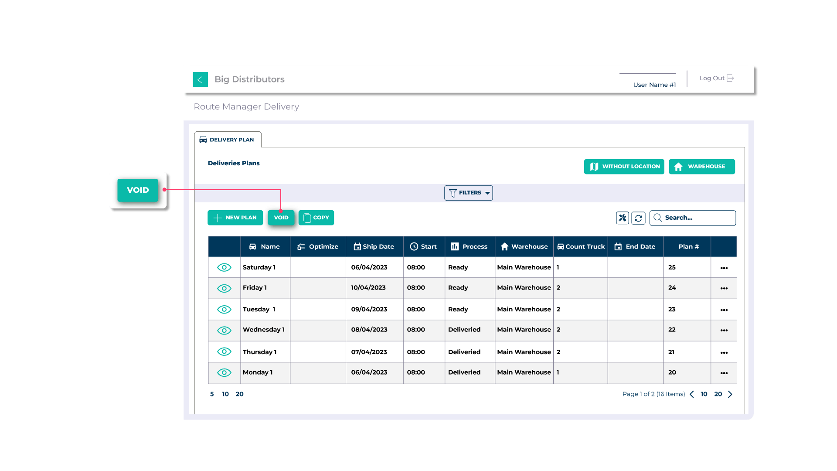Viewport: 837px width, 471px height.
Task: Click the Log Out icon
Action: tap(730, 78)
